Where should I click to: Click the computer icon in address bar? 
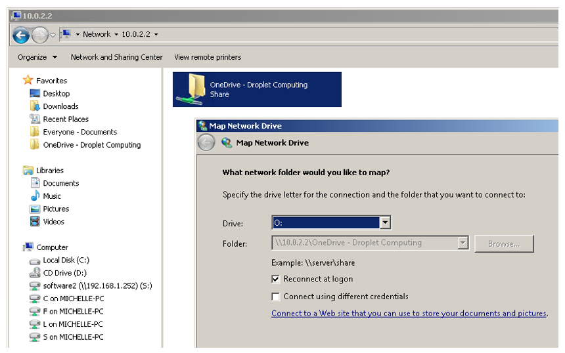(x=66, y=34)
